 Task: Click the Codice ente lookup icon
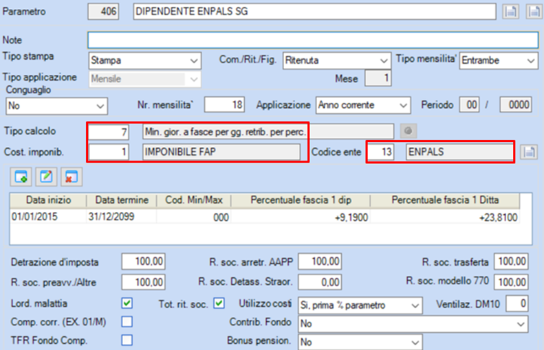click(529, 152)
